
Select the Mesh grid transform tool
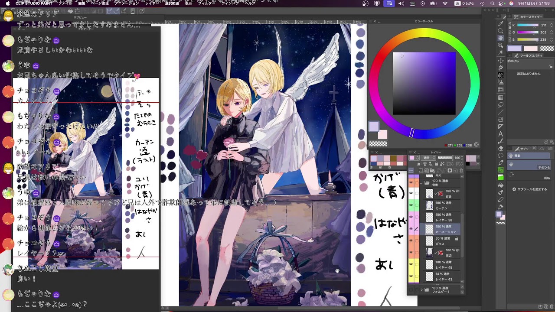pos(500,89)
